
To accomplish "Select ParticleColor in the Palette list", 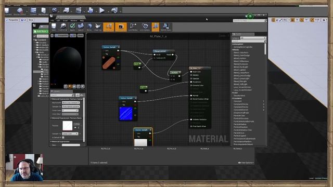I will 239,116.
